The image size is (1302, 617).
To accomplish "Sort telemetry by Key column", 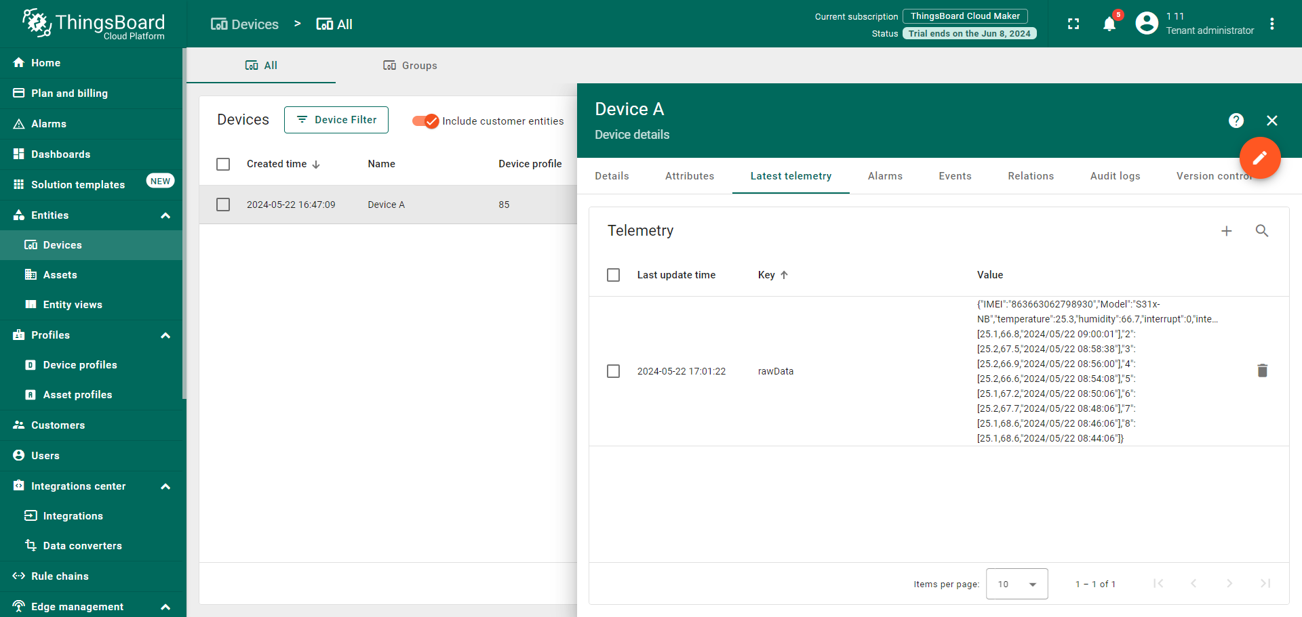I will pos(772,275).
